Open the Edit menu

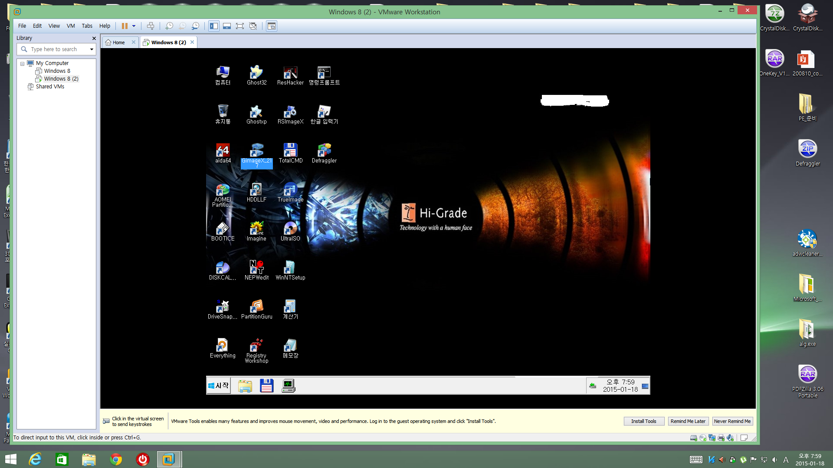(x=37, y=26)
